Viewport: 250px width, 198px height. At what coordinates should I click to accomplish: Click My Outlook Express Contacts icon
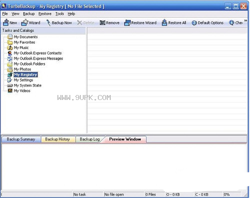[x=10, y=53]
